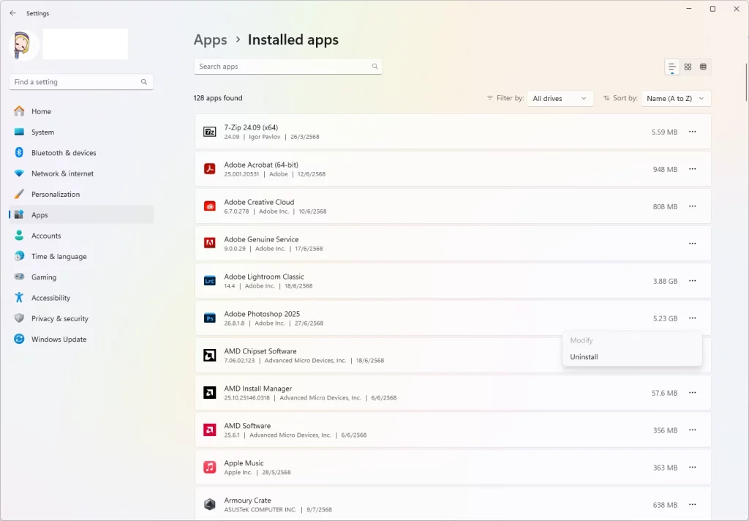
Task: Open Time & language settings
Action: tap(81, 256)
